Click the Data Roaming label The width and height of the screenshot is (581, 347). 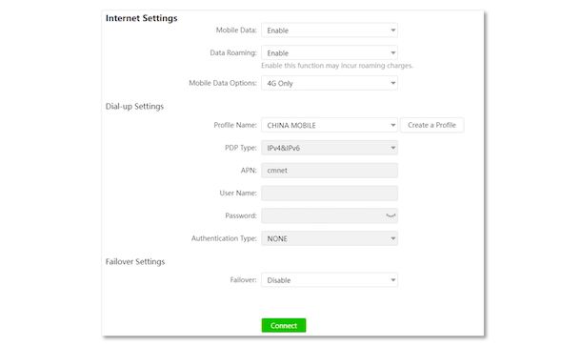point(233,53)
